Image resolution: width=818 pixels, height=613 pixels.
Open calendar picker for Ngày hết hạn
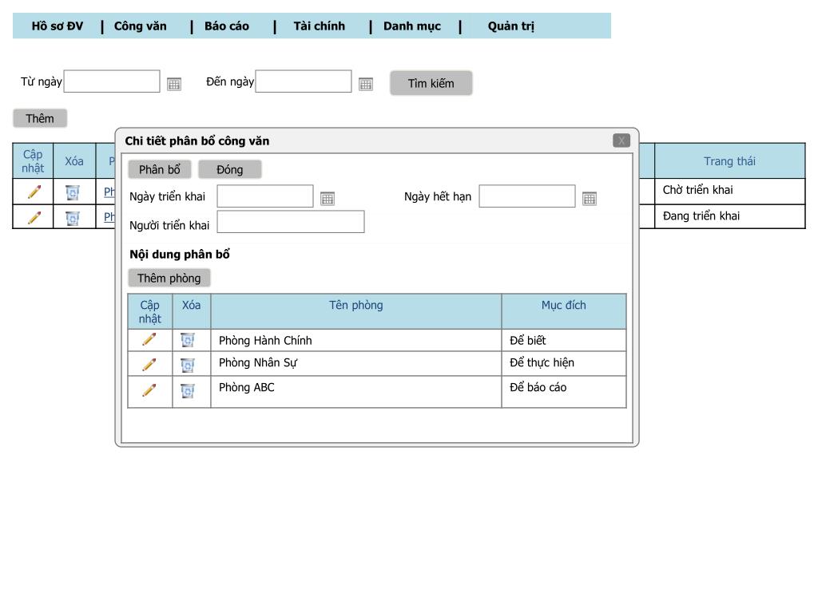point(590,199)
